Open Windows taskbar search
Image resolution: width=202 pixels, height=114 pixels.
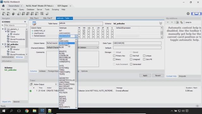tap(11, 111)
